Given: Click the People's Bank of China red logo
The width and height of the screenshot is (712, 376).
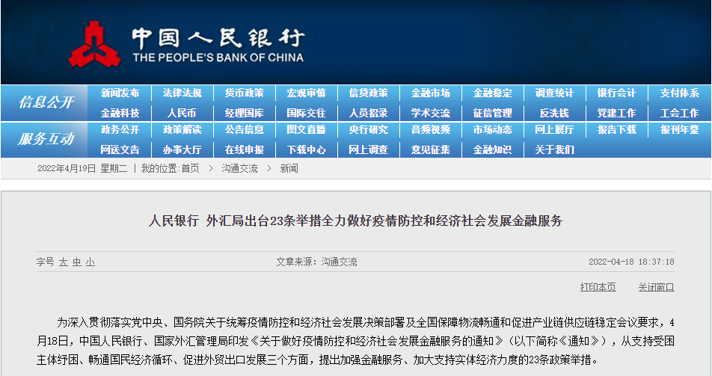Looking at the screenshot, I should coord(94,44).
